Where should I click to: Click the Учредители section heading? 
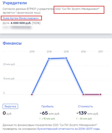point(15,3)
